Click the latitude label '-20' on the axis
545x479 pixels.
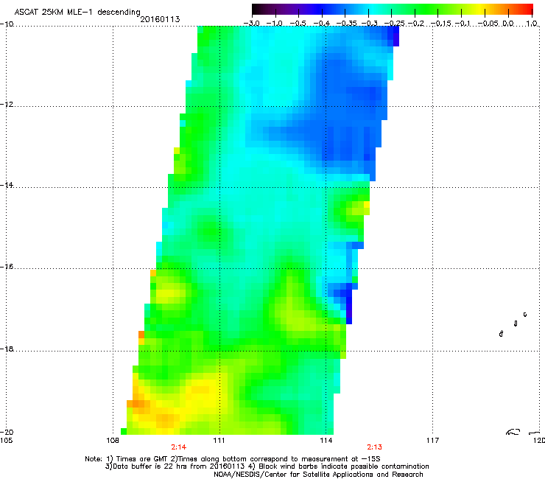point(7,432)
